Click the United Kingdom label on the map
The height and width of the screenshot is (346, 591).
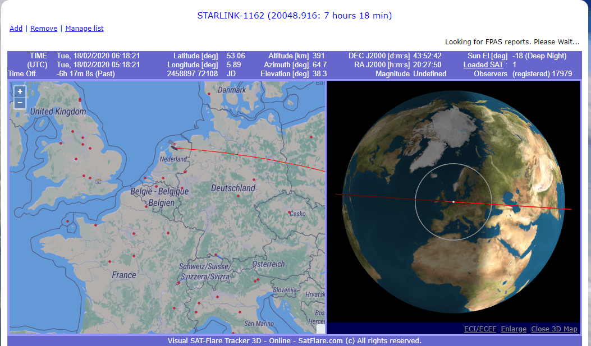[x=58, y=112]
